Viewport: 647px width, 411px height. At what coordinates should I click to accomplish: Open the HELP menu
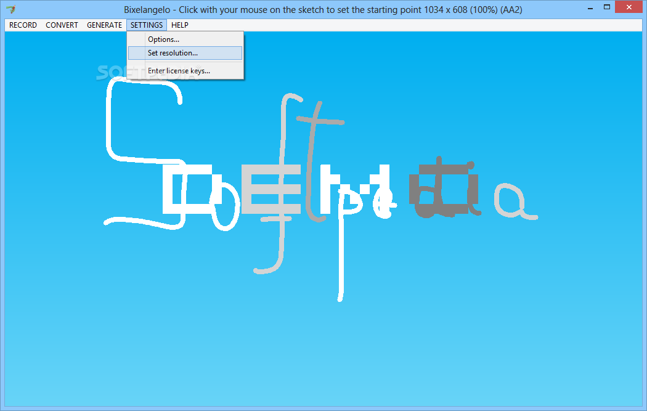[x=180, y=25]
